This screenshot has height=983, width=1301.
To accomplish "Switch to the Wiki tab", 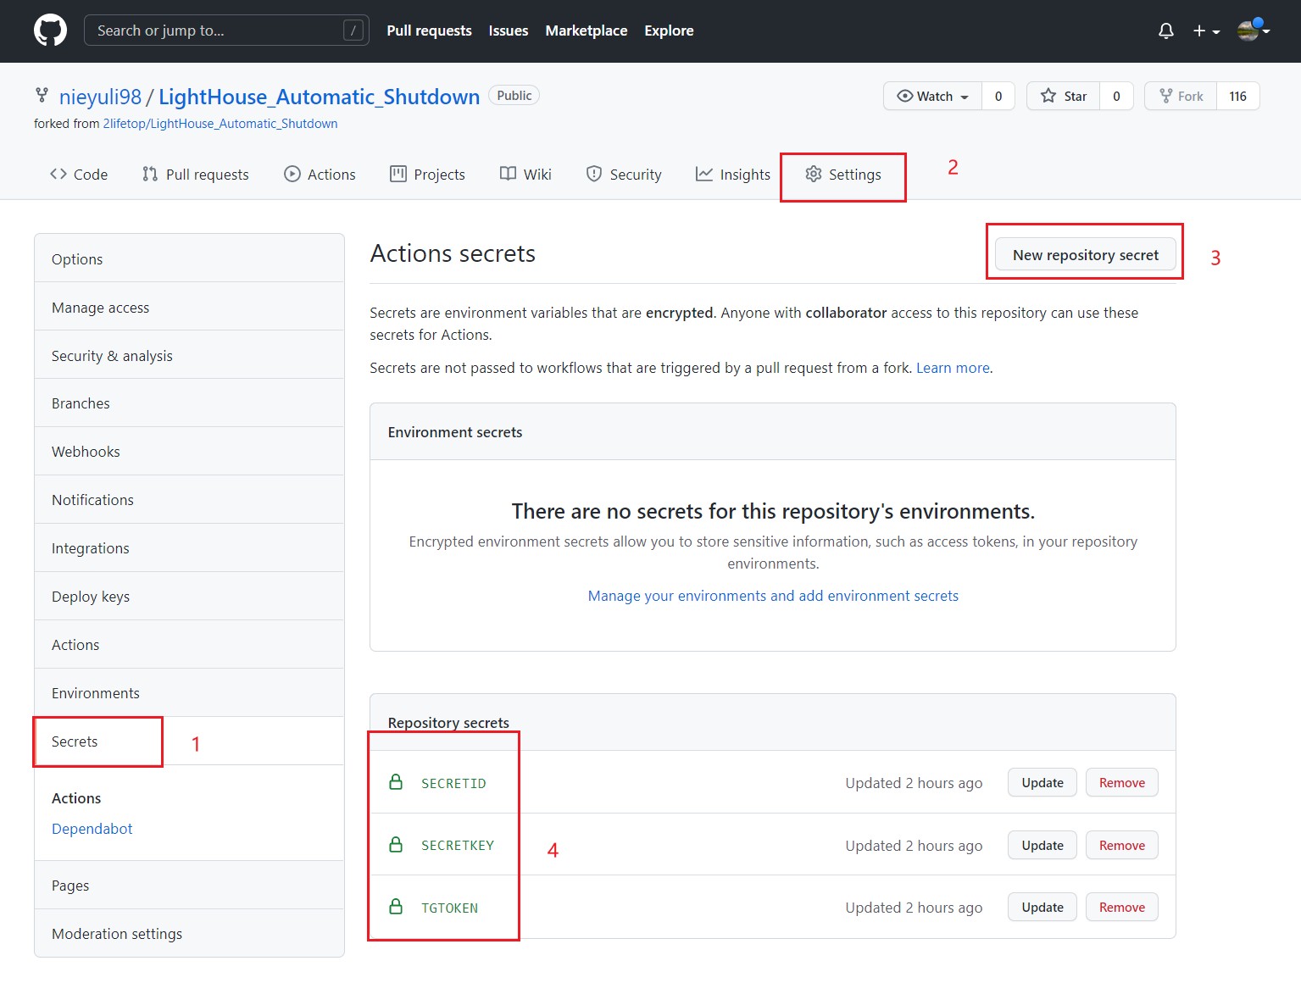I will pos(525,175).
